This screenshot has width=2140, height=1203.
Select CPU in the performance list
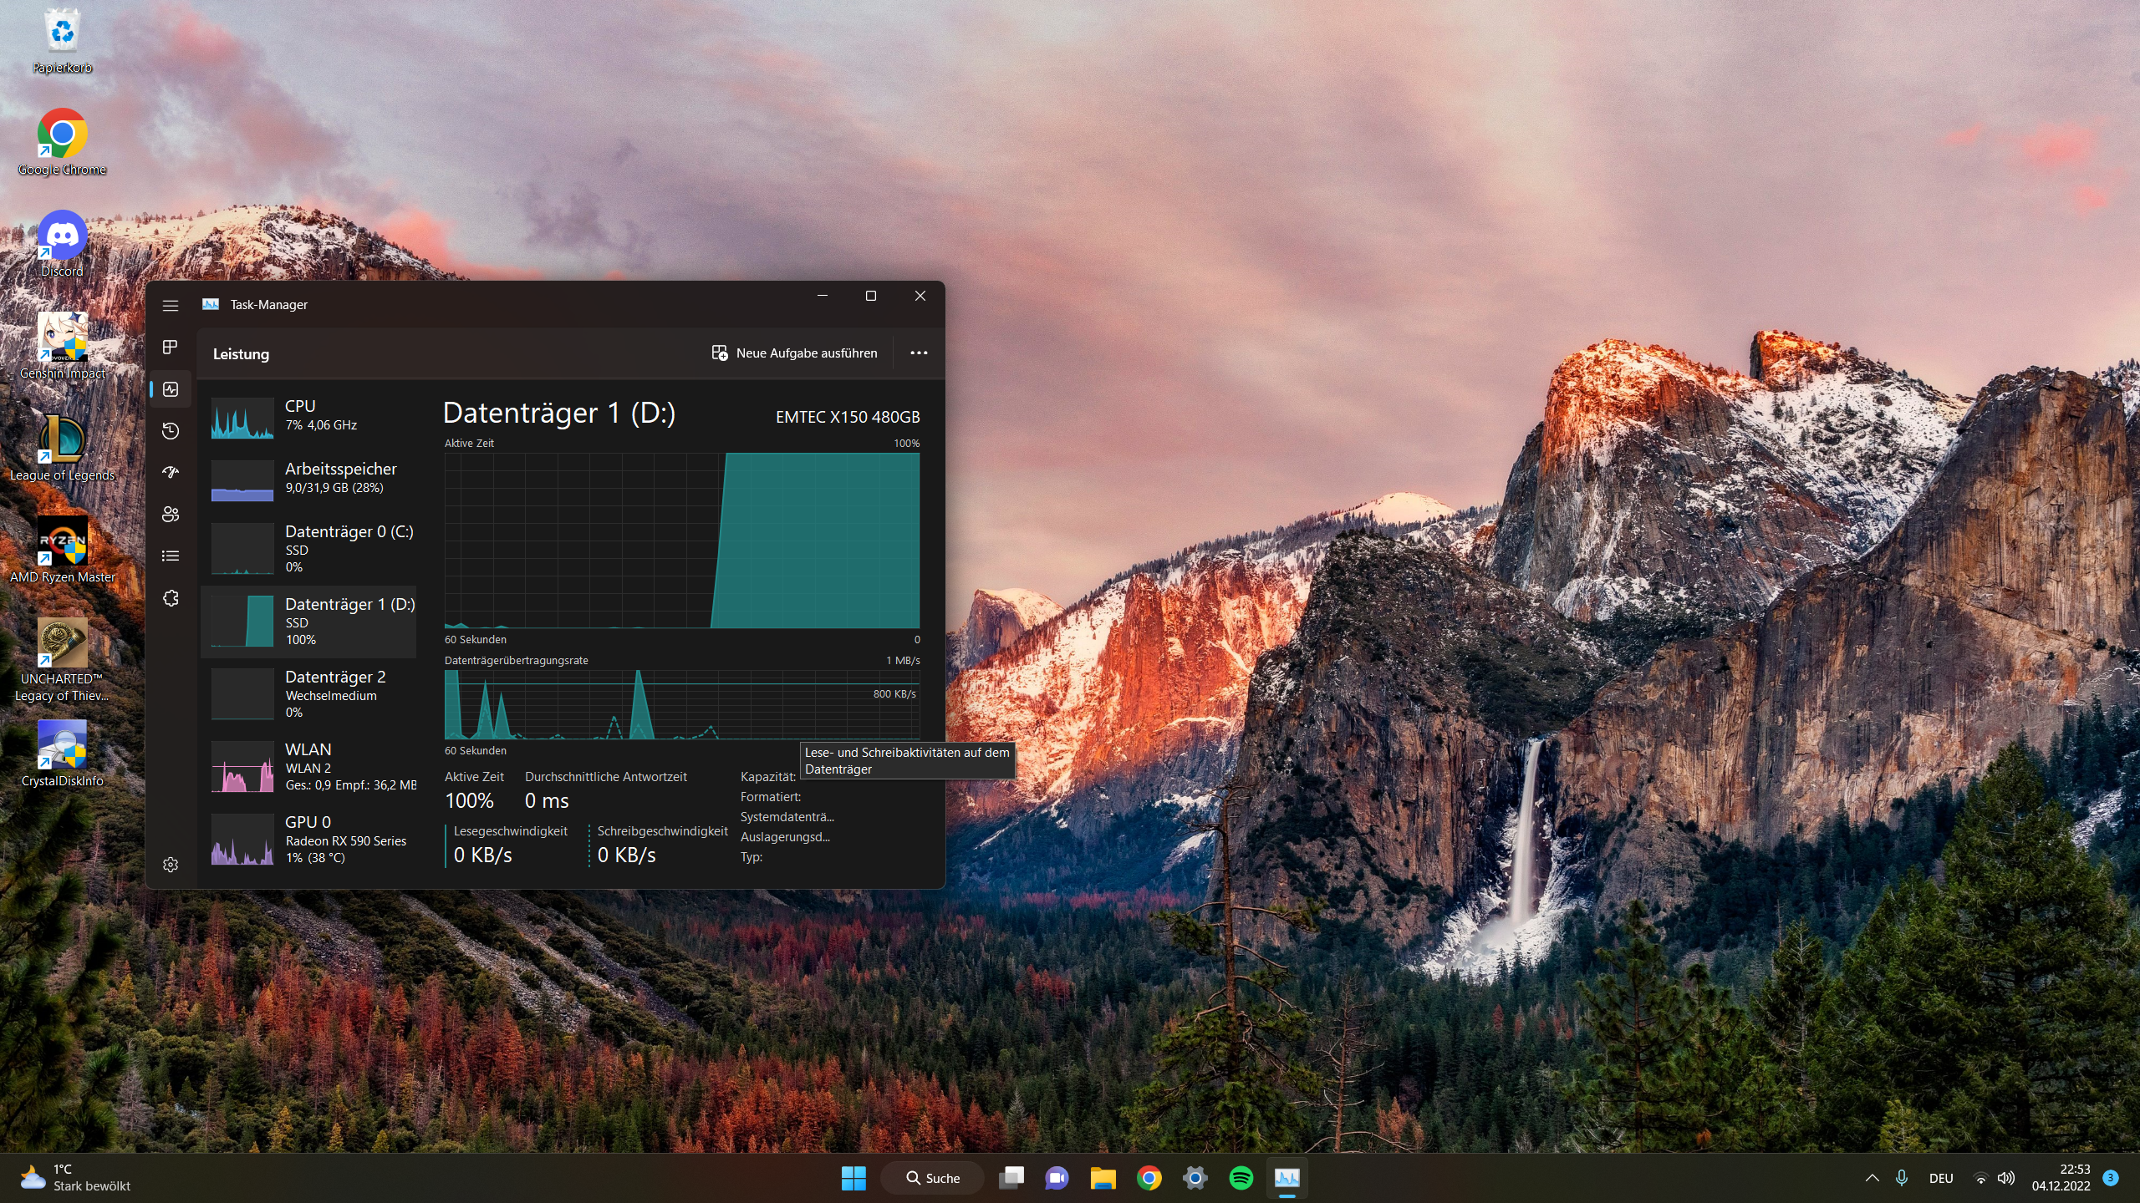309,416
